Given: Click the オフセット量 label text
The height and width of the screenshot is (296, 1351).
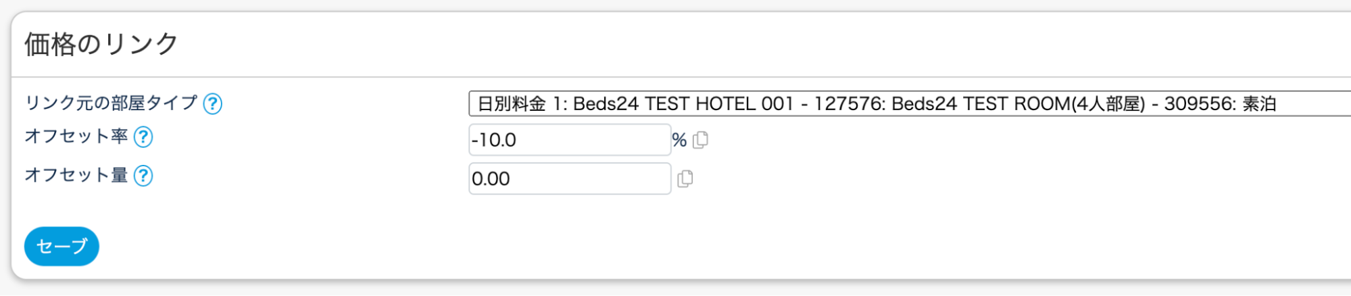Looking at the screenshot, I should (x=76, y=176).
